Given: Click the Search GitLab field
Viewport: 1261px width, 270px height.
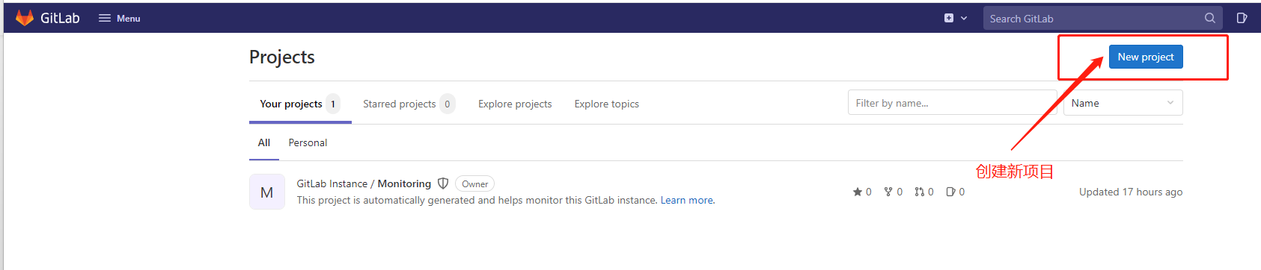Looking at the screenshot, I should click(x=1102, y=18).
